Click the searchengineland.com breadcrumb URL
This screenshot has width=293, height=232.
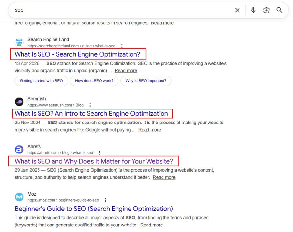pos(71,46)
